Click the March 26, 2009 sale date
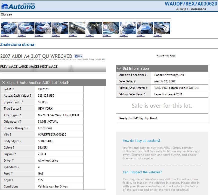 pyautogui.click(x=165, y=81)
